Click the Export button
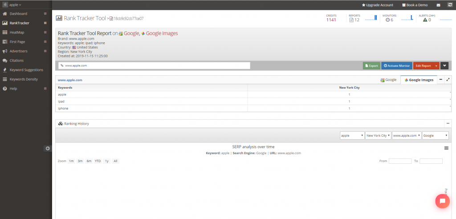Viewport: 456px width, 219px height. (x=371, y=66)
